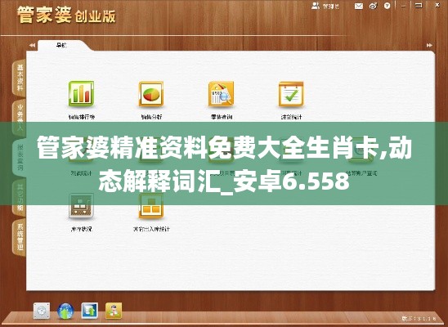The width and height of the screenshot is (448, 327).
Task: Click the globe with green arrow dock icon
Action: (x=65, y=311)
